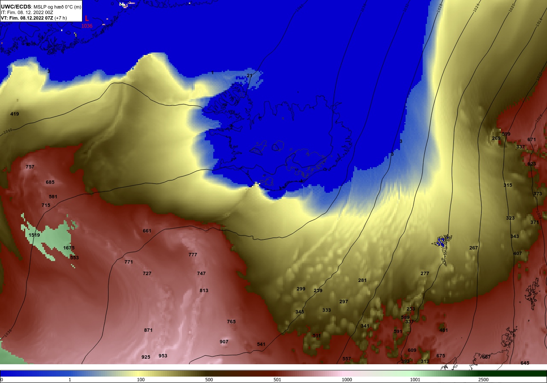The image size is (547, 383).
Task: Click the map value 727
Action: pyautogui.click(x=147, y=273)
